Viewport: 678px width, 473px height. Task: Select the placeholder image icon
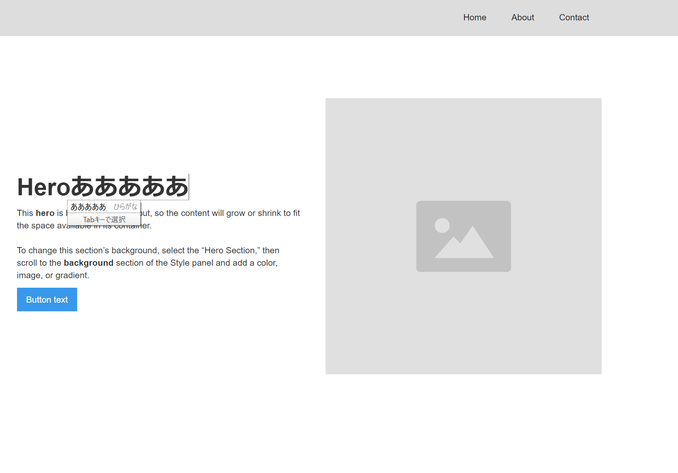click(x=463, y=236)
